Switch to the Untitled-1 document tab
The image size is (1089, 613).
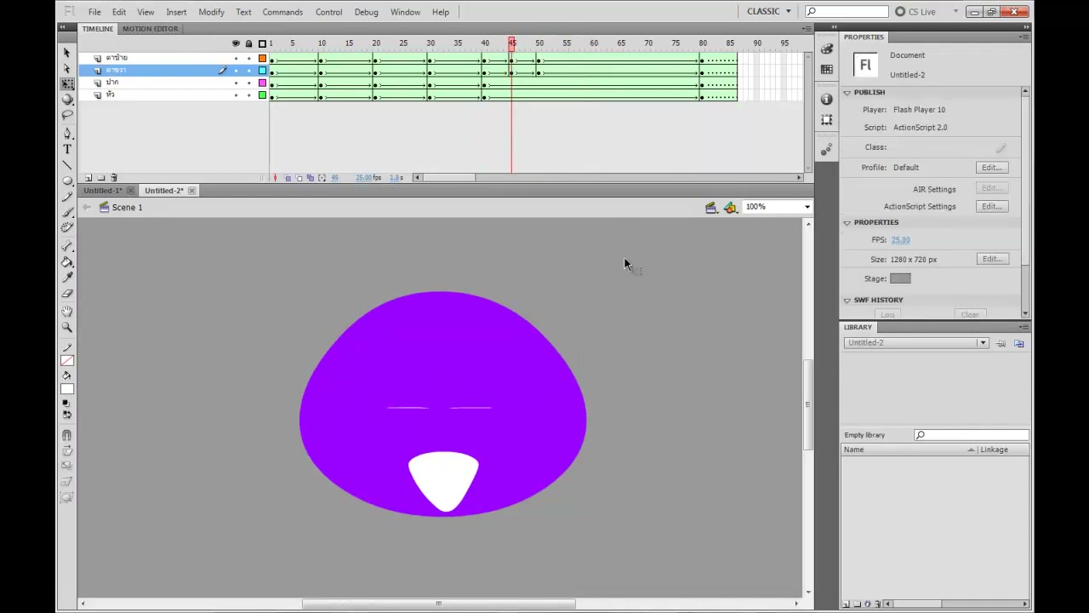pos(102,191)
